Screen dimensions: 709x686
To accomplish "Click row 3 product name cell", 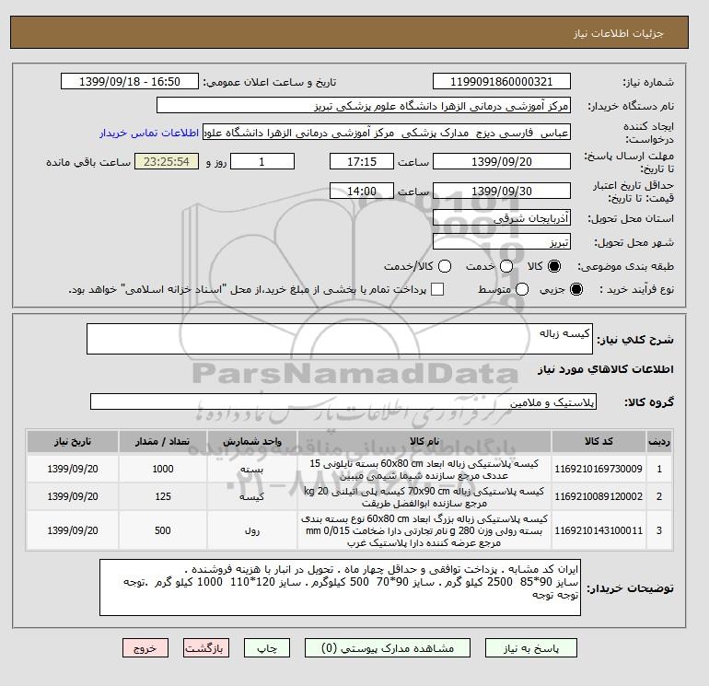I will [424, 530].
